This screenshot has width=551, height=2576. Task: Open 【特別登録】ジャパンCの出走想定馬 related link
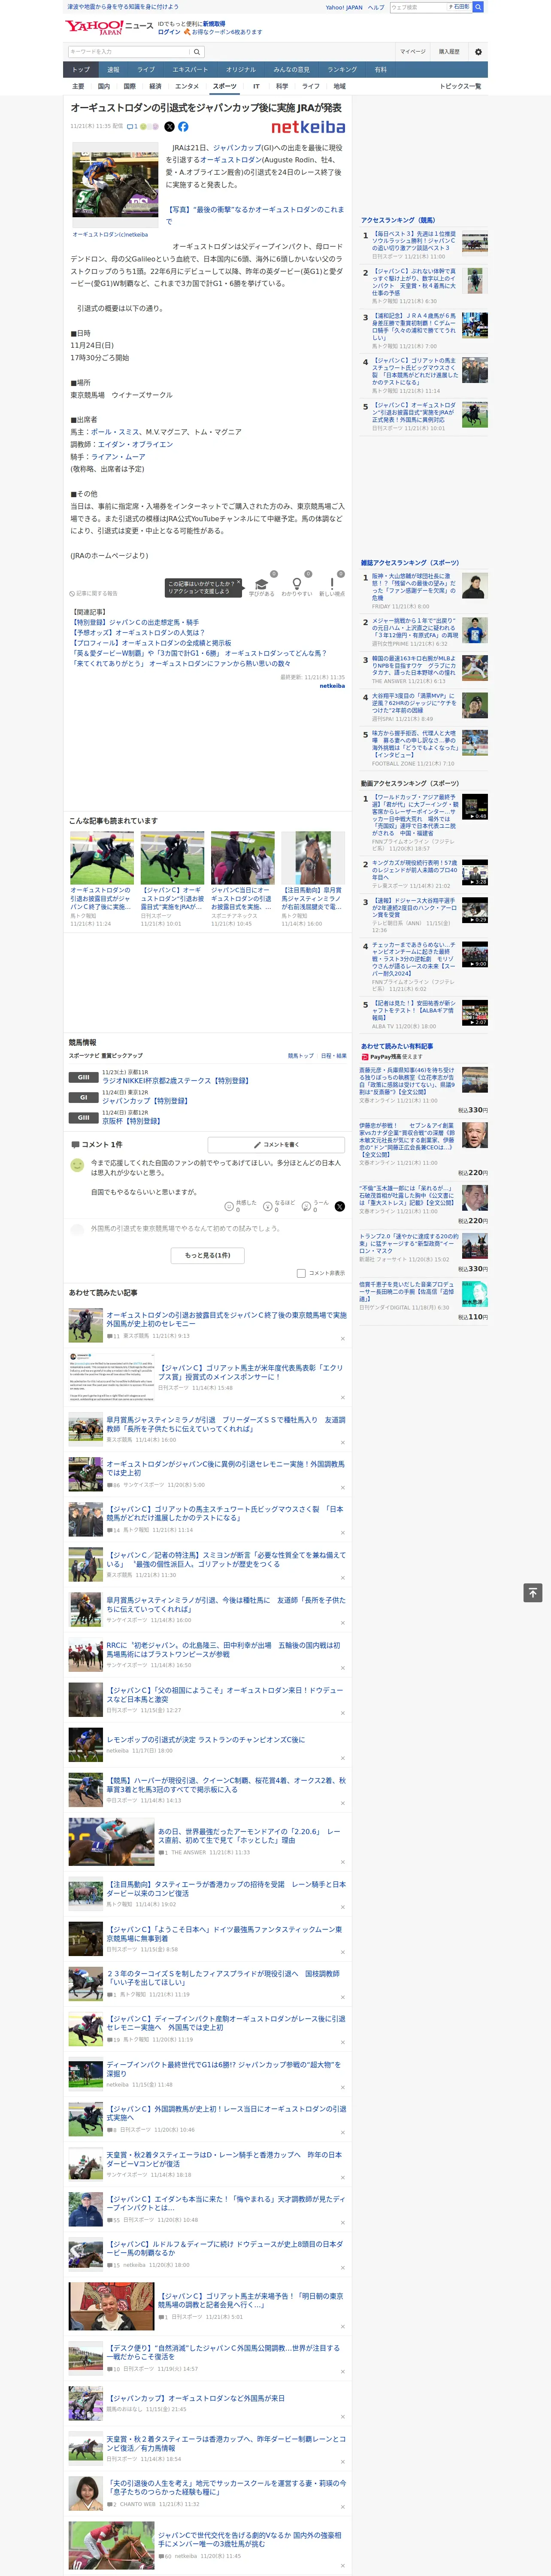[135, 622]
